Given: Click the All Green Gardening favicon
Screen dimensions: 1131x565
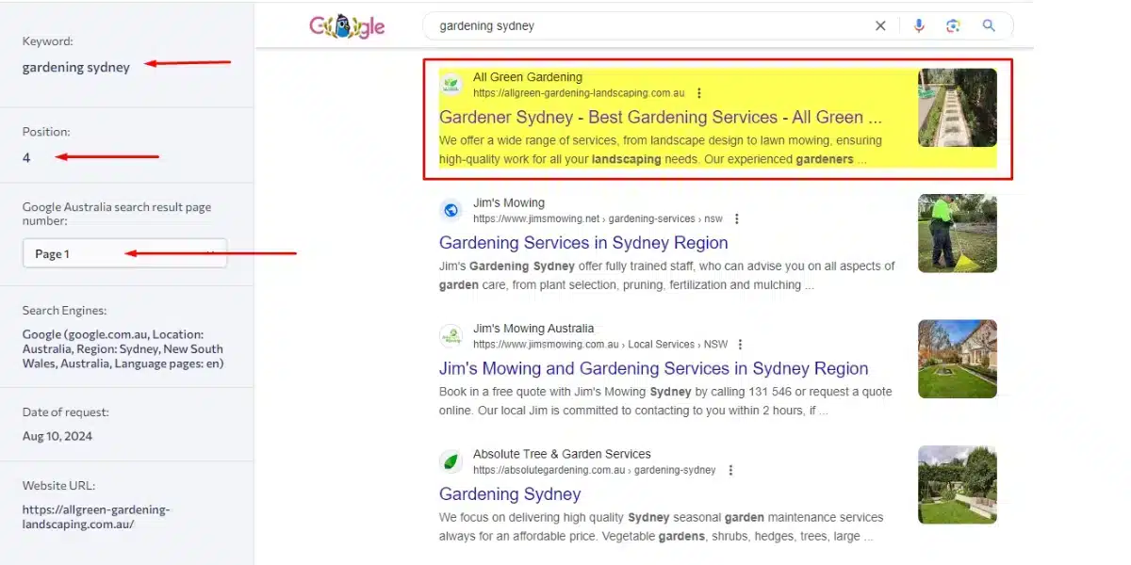Looking at the screenshot, I should (x=451, y=85).
